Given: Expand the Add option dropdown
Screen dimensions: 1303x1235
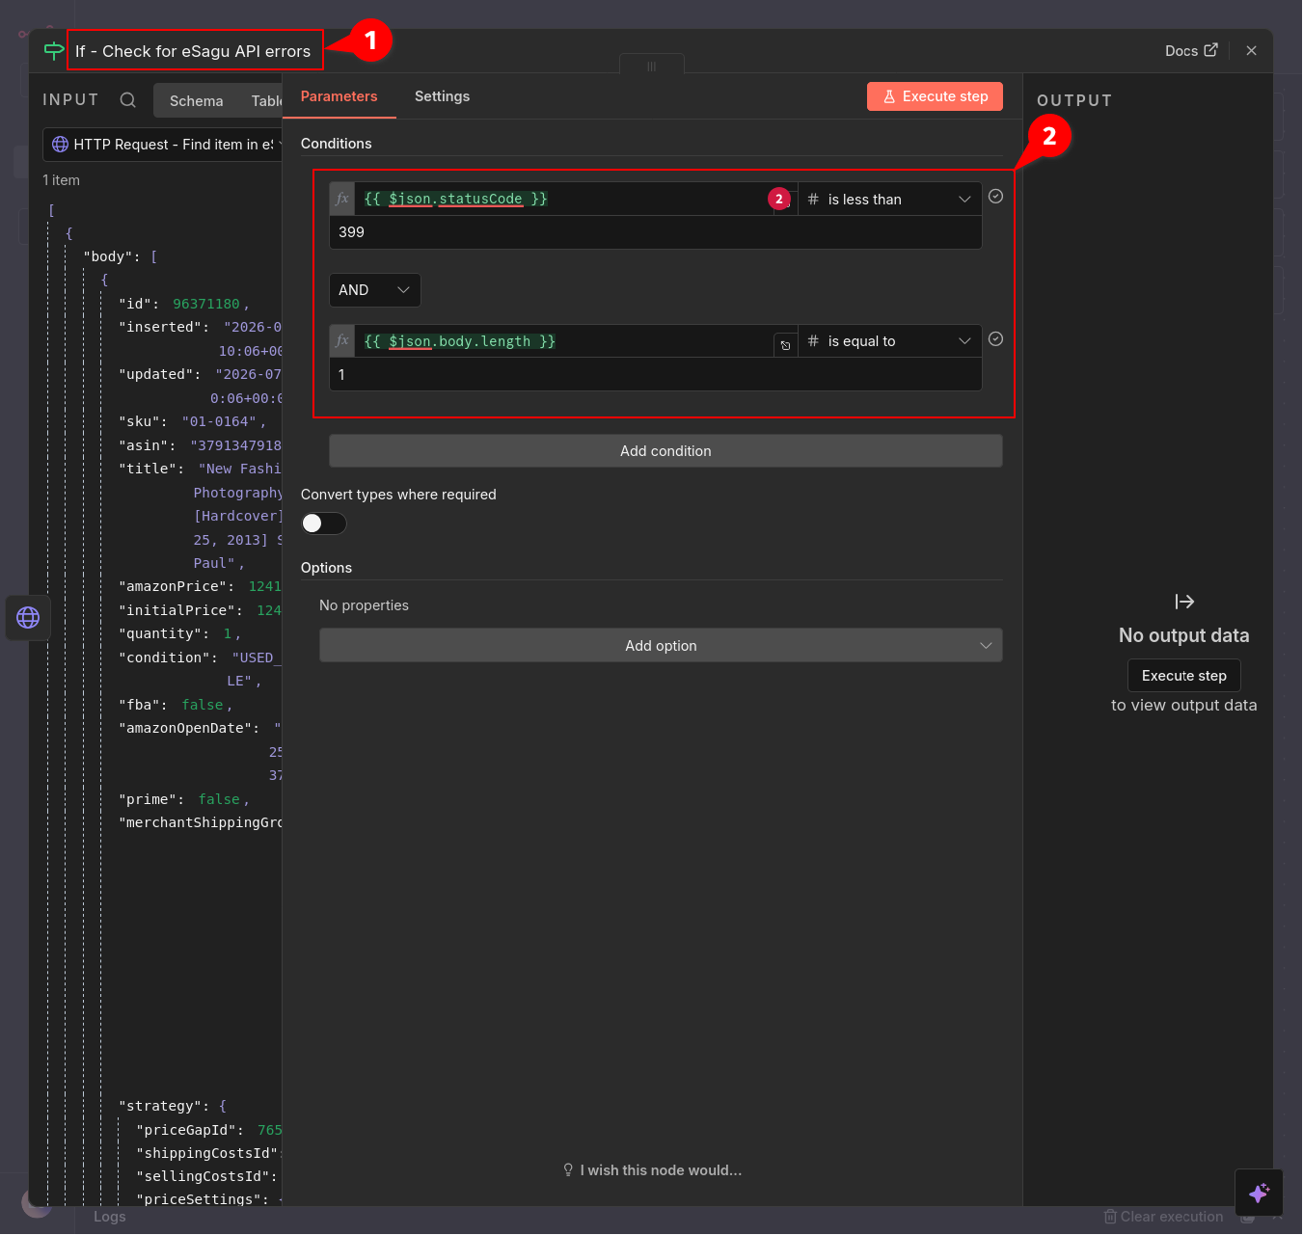Looking at the screenshot, I should pos(661,646).
